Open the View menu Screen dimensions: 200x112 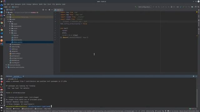[x=12, y=4]
